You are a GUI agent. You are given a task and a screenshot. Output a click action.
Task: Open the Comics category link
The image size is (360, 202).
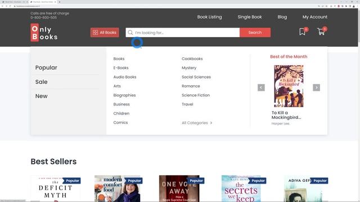pyautogui.click(x=120, y=122)
